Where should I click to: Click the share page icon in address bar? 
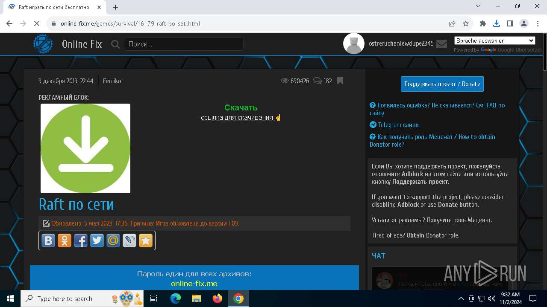point(452,23)
